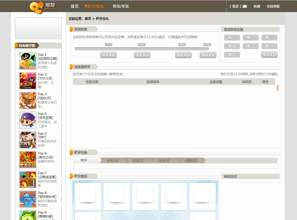Open the Top.8 宠物装扮秀 game icon

28,199
